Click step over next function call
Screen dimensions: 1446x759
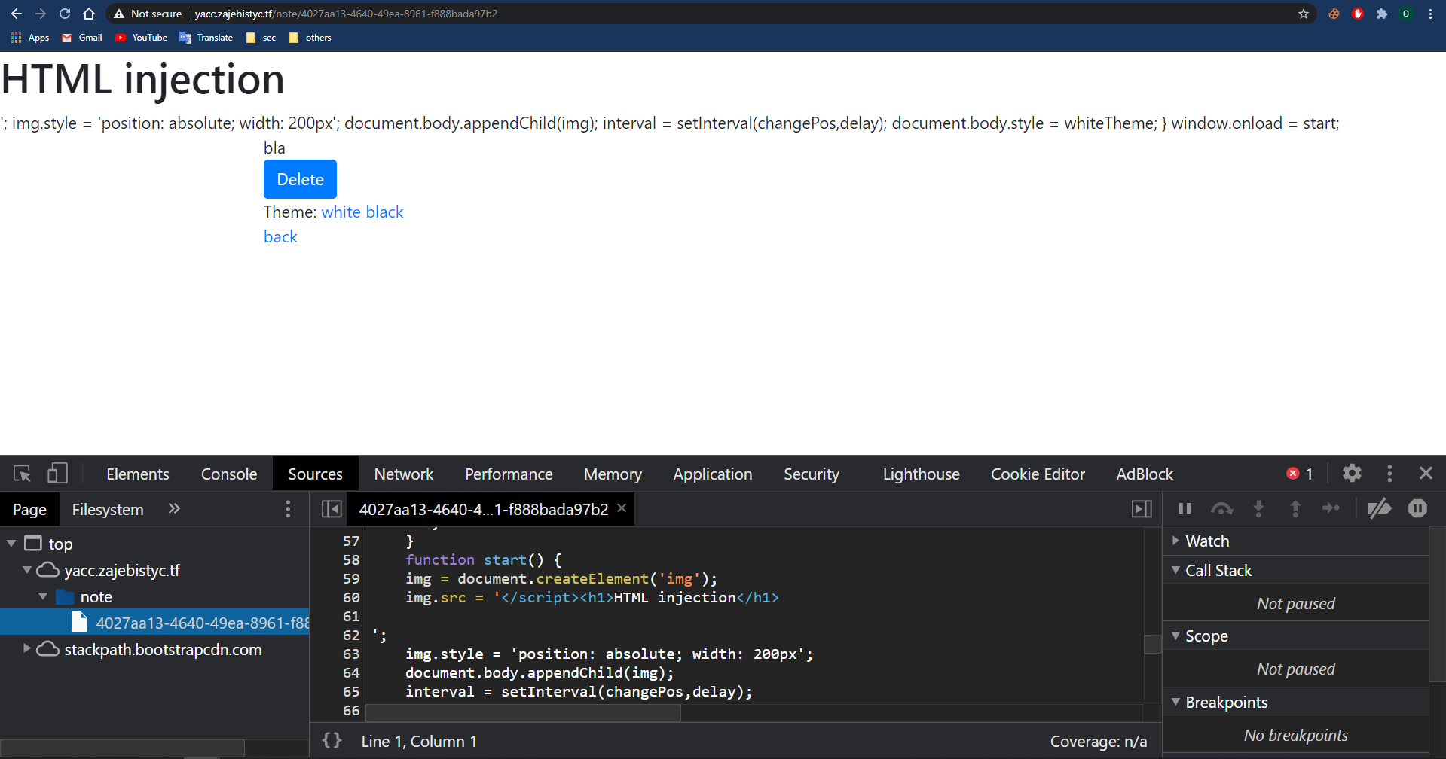point(1221,509)
